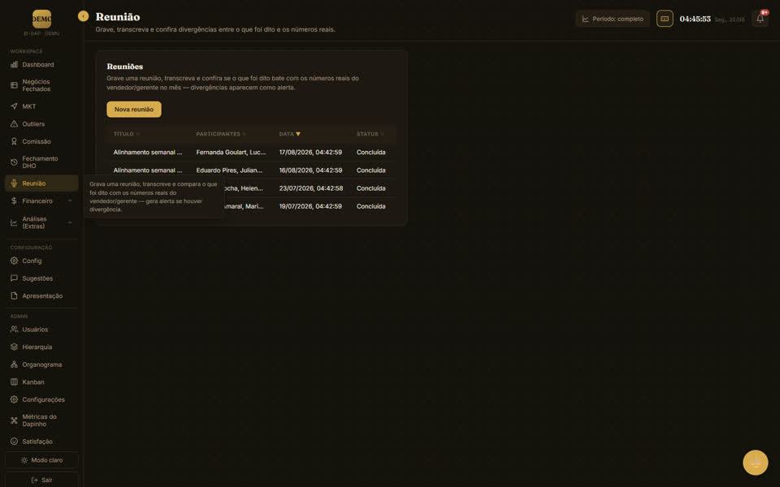Sort meetings by the DATA column
Viewport: 780px width, 487px height.
tap(289, 134)
